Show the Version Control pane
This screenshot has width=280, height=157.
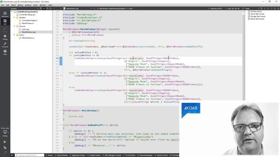pyautogui.click(x=161, y=155)
